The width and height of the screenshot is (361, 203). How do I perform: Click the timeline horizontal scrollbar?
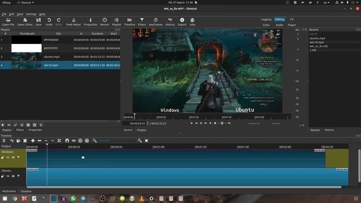point(184,187)
